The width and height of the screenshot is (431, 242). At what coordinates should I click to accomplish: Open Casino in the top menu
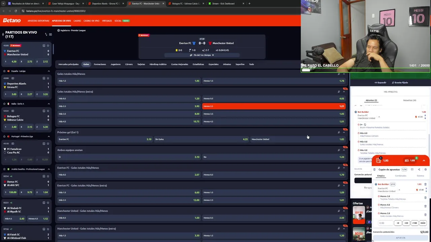(77, 21)
